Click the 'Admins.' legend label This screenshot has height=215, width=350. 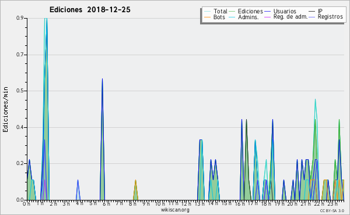click(249, 17)
